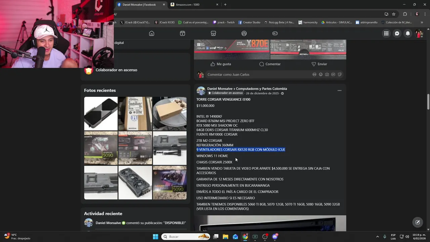
Task: Open Chrome profile avatar in toolbar
Action: click(x=417, y=14)
